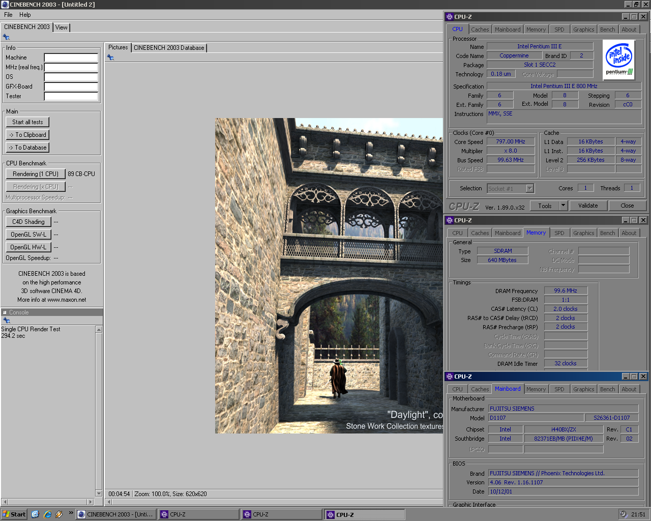
Task: Click the CPU-Z title bar icon of the Memory window
Action: coord(450,220)
